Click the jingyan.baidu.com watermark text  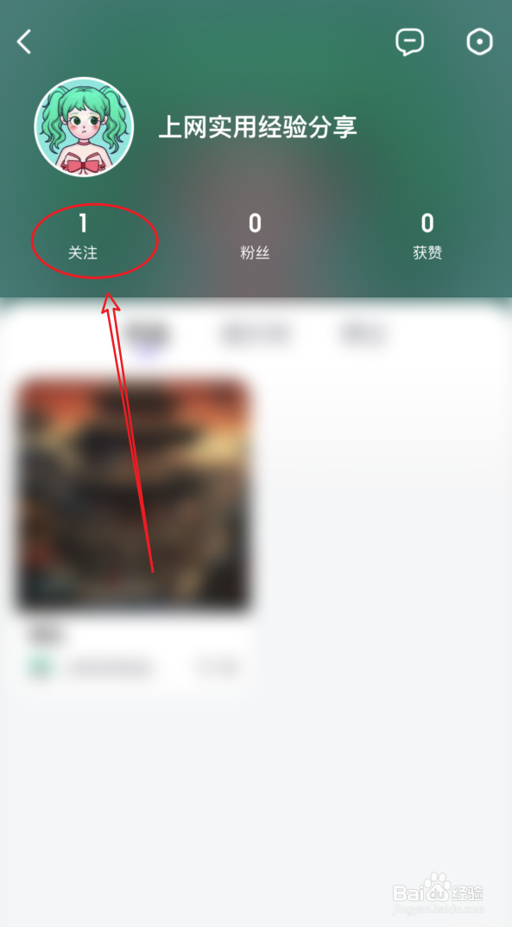(x=438, y=909)
